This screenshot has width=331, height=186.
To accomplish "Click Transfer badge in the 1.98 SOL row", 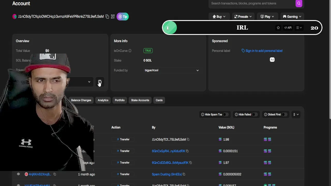I will point(123,139).
